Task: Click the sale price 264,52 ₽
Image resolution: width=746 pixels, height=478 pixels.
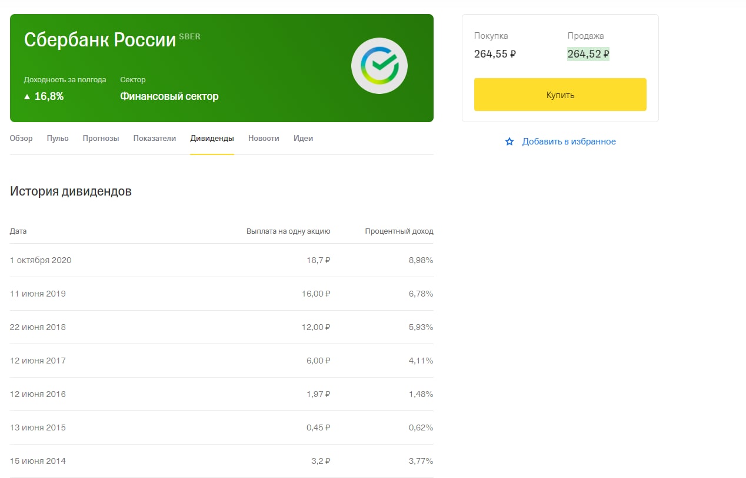Action: click(x=588, y=55)
